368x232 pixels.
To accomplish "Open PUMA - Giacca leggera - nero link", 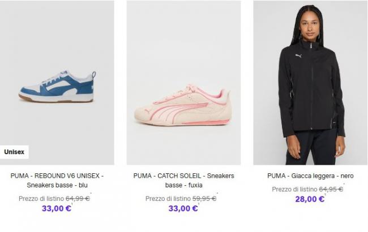I will point(310,176).
